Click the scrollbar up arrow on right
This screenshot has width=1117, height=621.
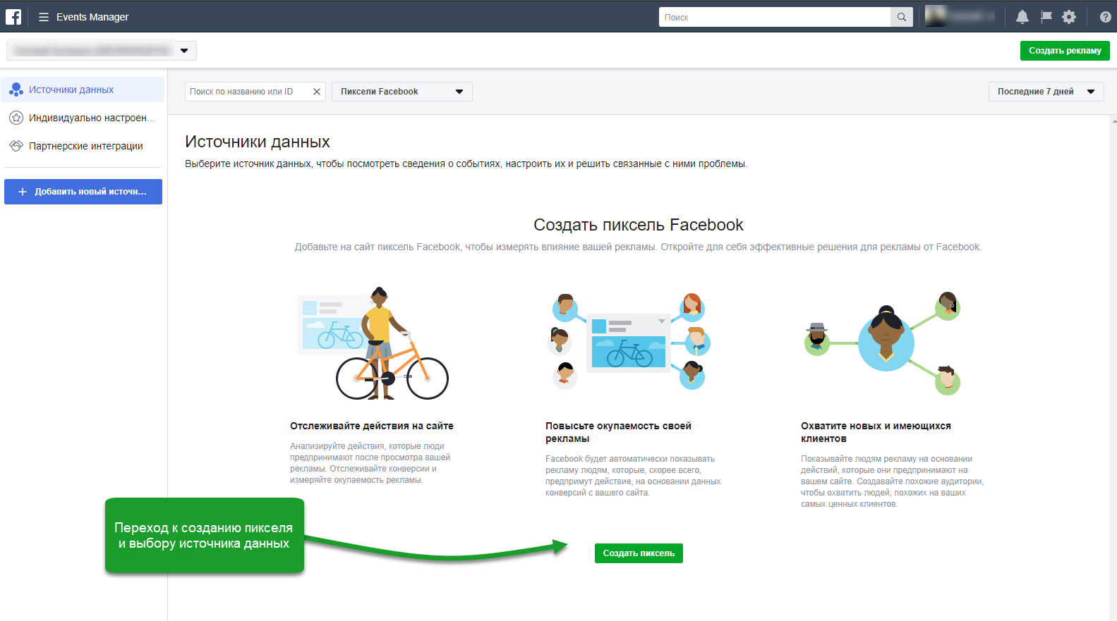[1113, 121]
